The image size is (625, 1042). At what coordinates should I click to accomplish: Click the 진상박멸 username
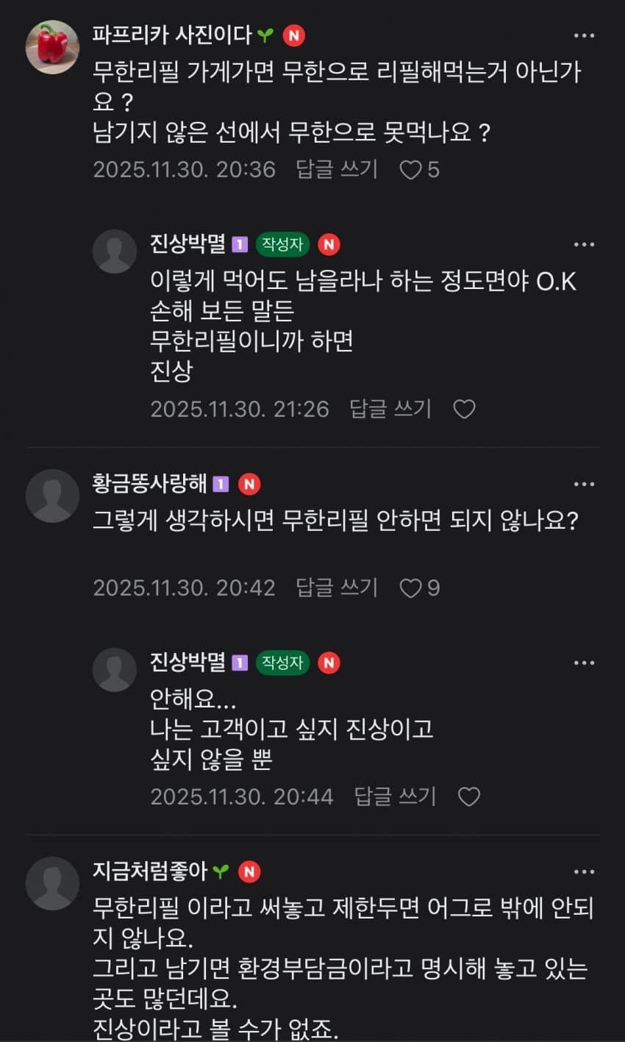187,243
